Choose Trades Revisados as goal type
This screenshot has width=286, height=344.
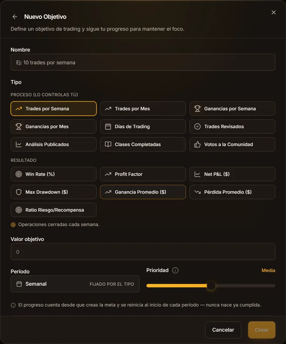tap(232, 126)
